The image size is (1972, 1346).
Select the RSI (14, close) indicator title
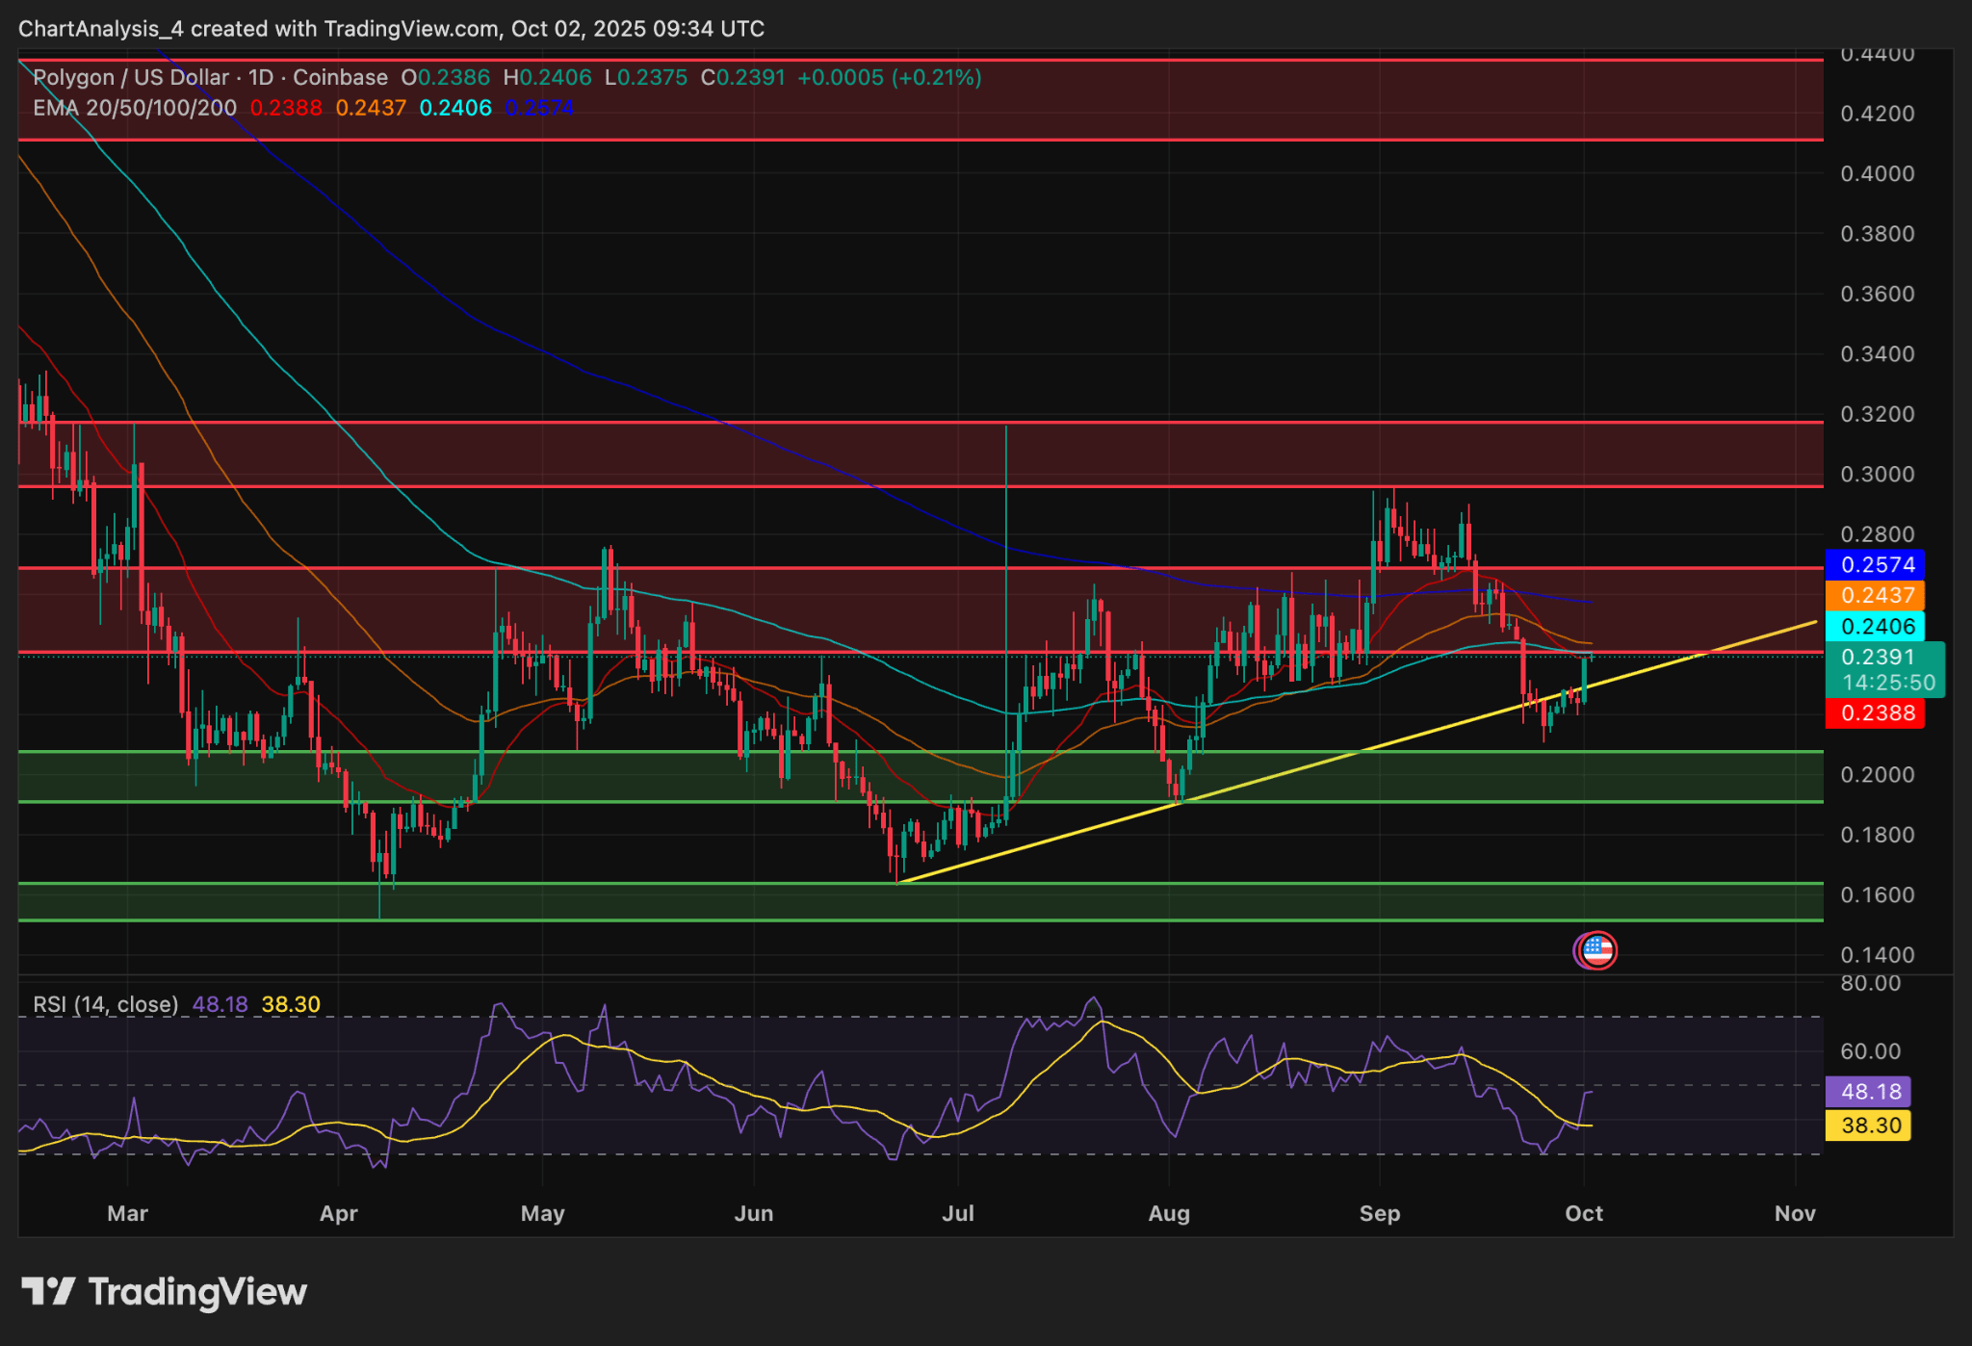pyautogui.click(x=106, y=1003)
